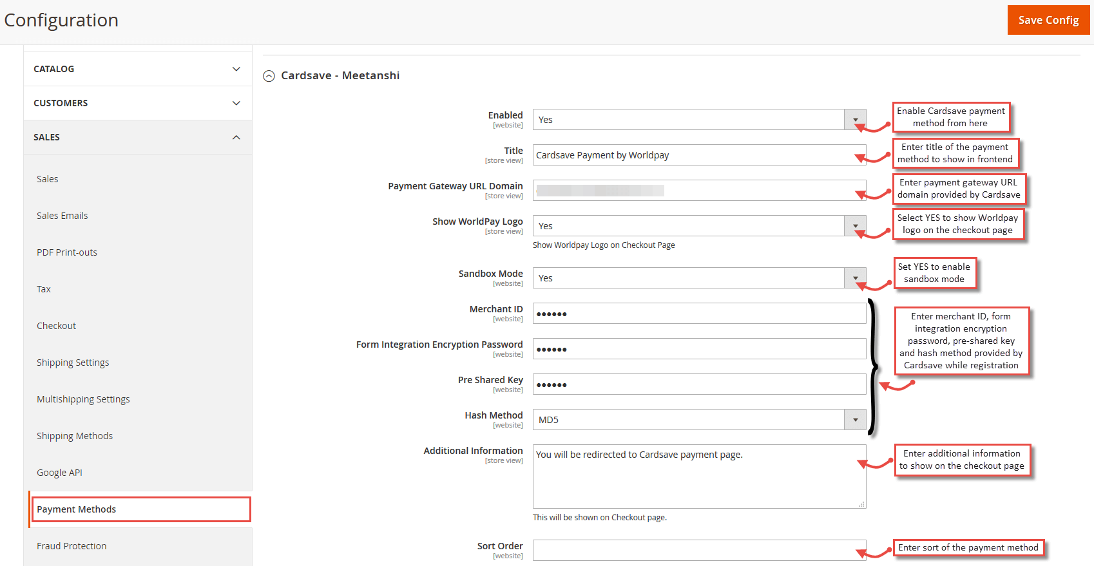Focus the Form Integration Encryption Password field

(x=699, y=349)
